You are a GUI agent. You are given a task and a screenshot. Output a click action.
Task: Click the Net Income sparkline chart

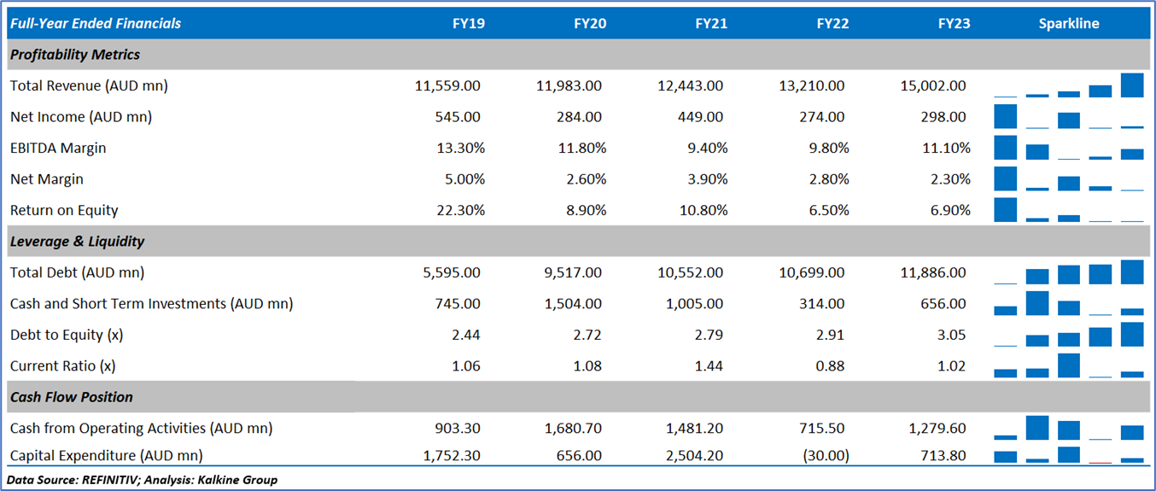pos(1069,117)
